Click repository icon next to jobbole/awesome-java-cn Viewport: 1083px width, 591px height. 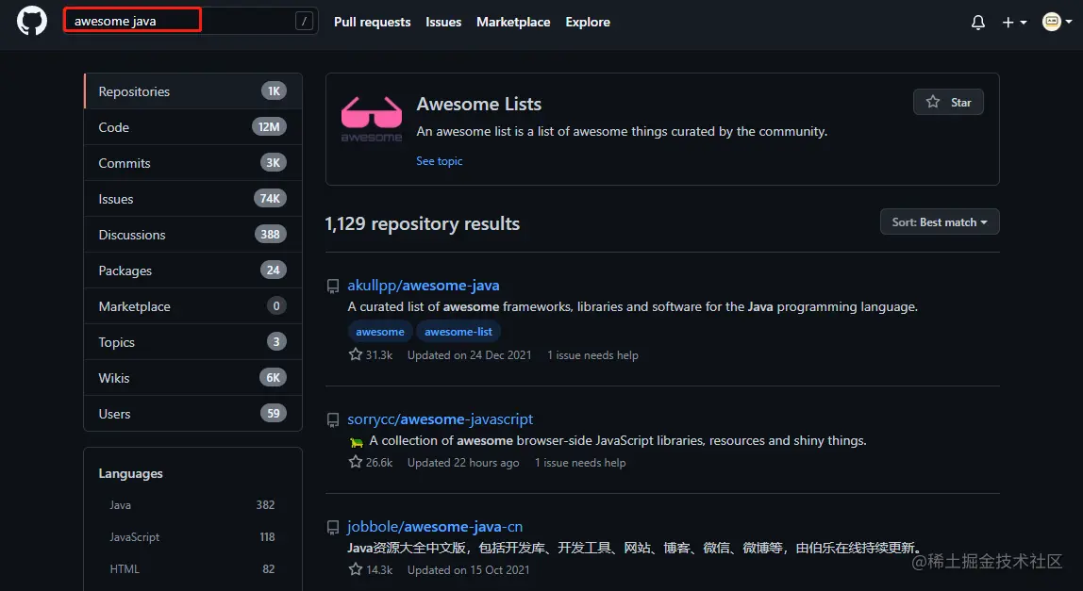coord(333,528)
